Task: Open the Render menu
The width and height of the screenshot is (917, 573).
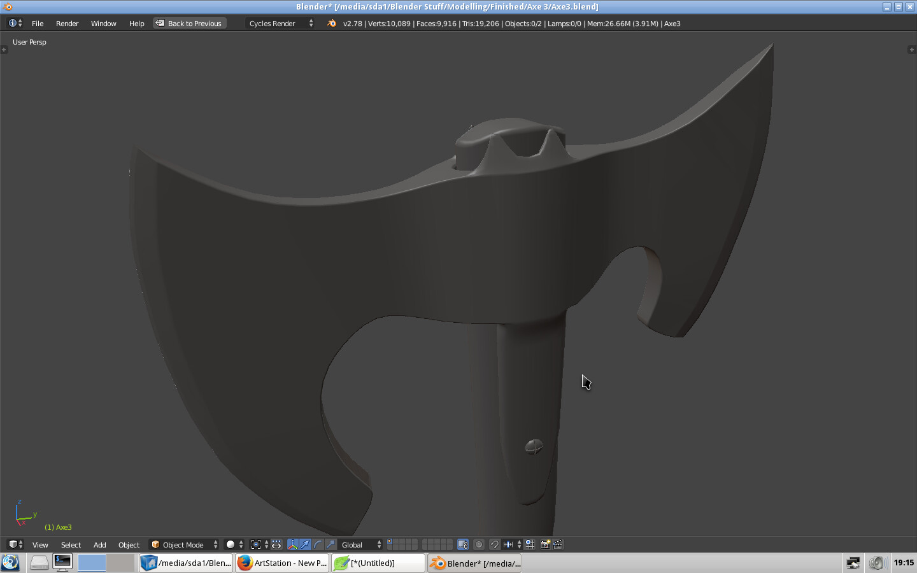Action: click(x=67, y=24)
